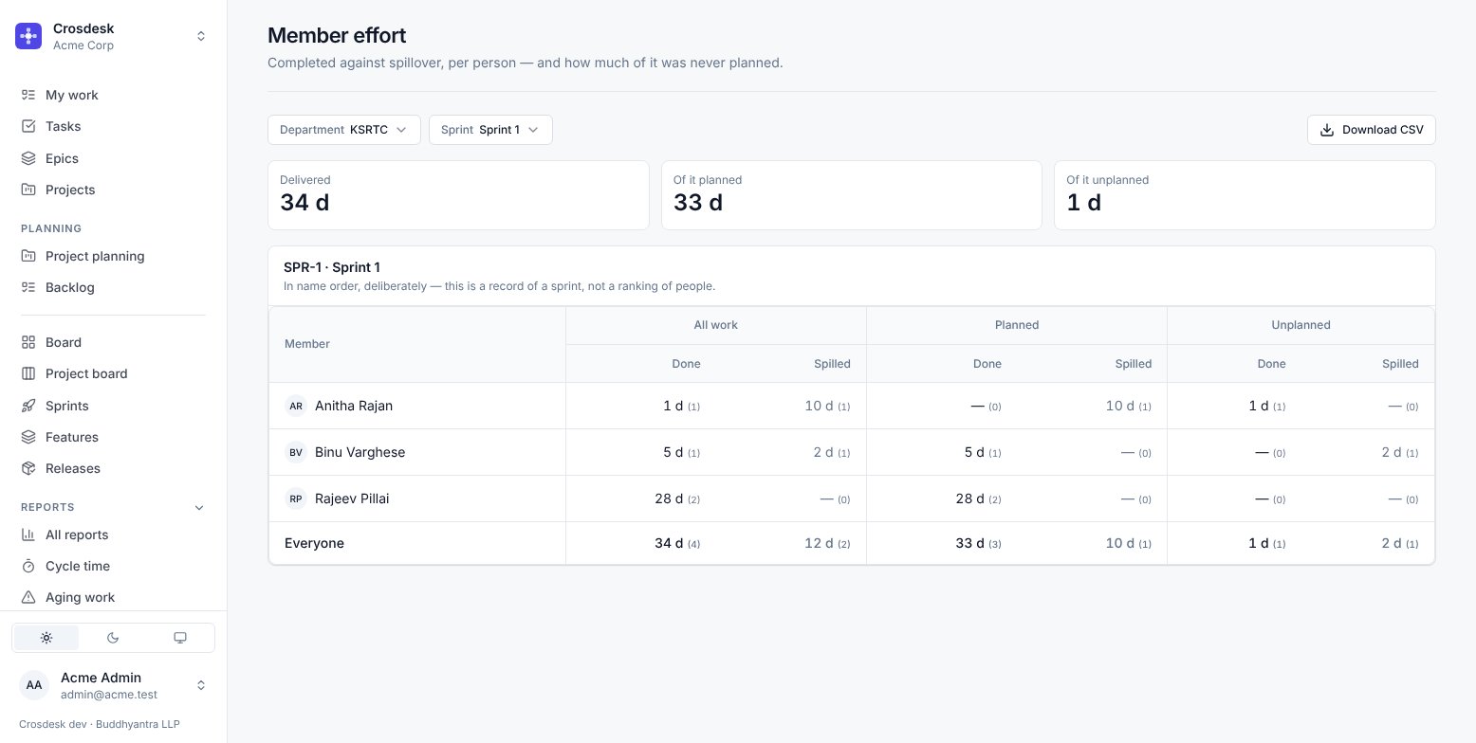Click the Board grid icon
The image size is (1476, 743).
(28, 342)
